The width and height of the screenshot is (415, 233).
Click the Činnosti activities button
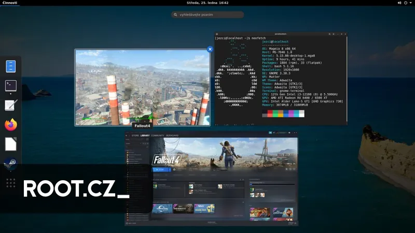(x=10, y=3)
